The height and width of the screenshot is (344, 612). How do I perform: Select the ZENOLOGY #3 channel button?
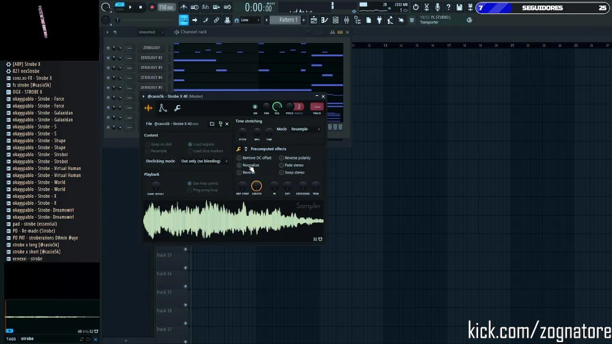click(152, 68)
